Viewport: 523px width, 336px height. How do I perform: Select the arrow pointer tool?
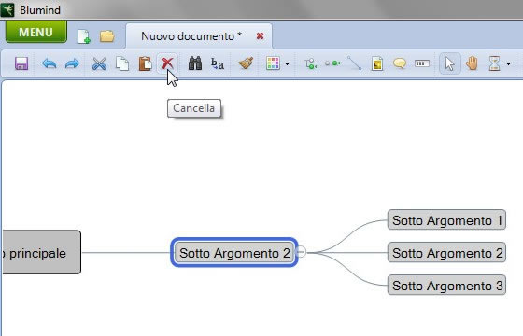coord(449,63)
